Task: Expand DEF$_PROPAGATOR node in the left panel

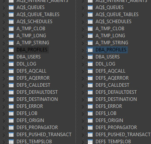Action: [4, 128]
